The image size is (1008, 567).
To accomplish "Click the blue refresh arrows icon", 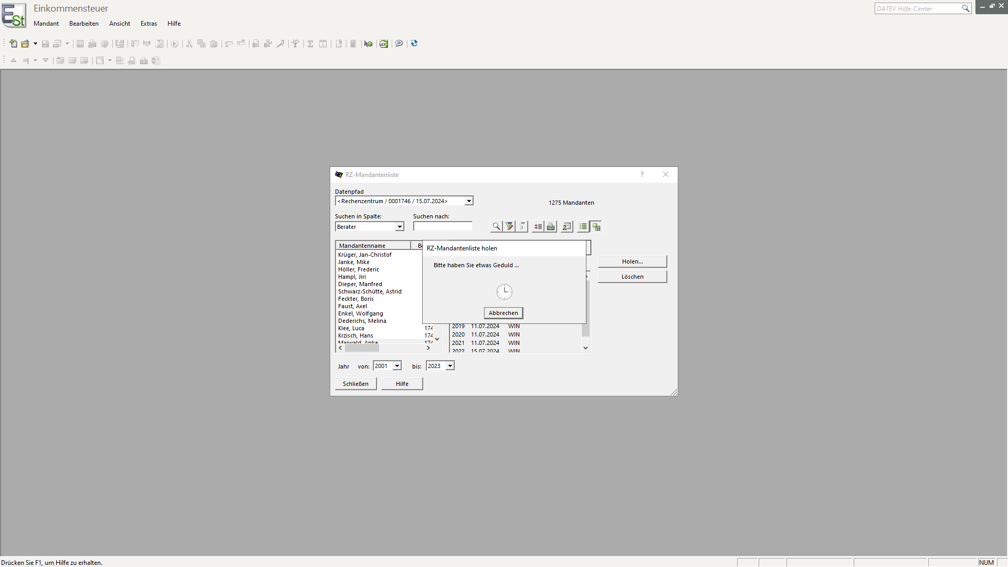I will coord(414,44).
